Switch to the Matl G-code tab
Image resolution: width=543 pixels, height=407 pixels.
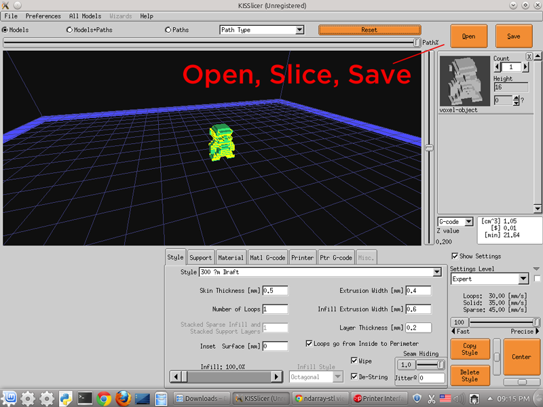click(267, 257)
